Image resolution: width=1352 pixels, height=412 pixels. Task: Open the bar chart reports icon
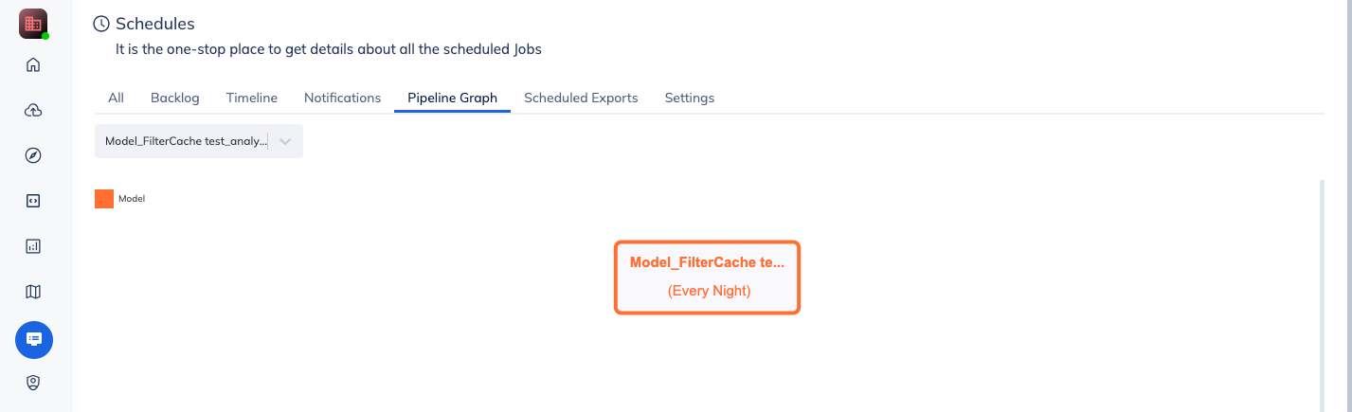[33, 246]
